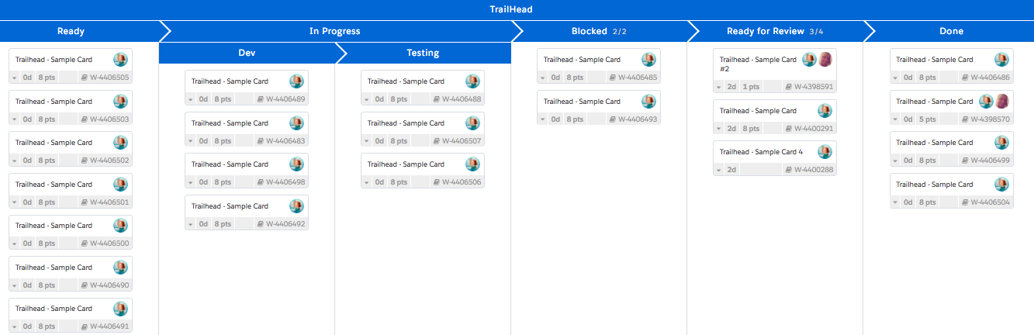
Task: Click the book icon beside W-4406501
Action: [x=85, y=202]
